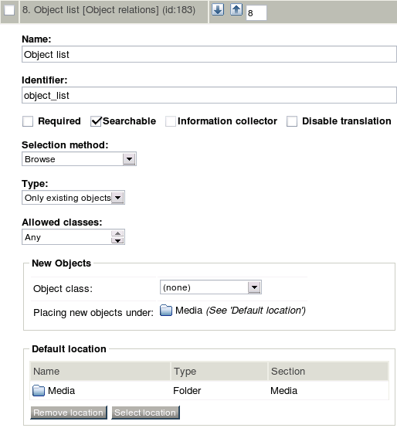The width and height of the screenshot is (397, 428).
Task: Click the Media folder icon in New Objects
Action: [166, 311]
